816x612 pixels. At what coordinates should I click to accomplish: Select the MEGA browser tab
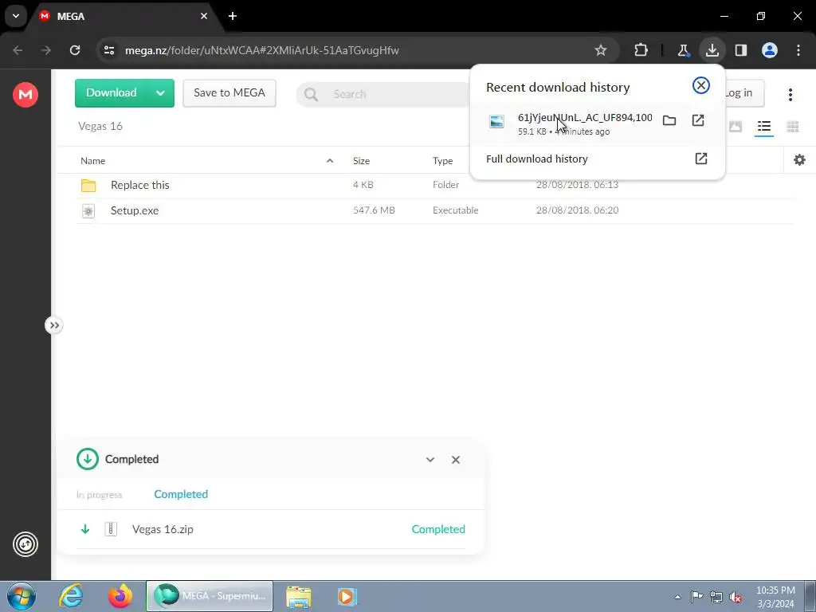click(125, 16)
